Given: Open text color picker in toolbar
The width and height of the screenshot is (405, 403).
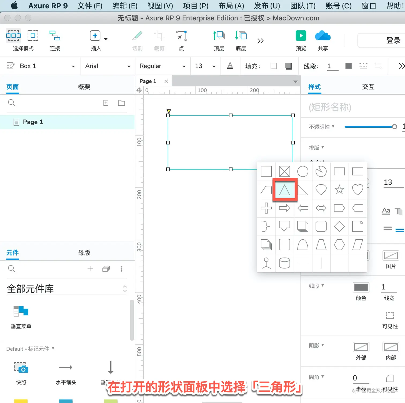Looking at the screenshot, I should (x=230, y=66).
